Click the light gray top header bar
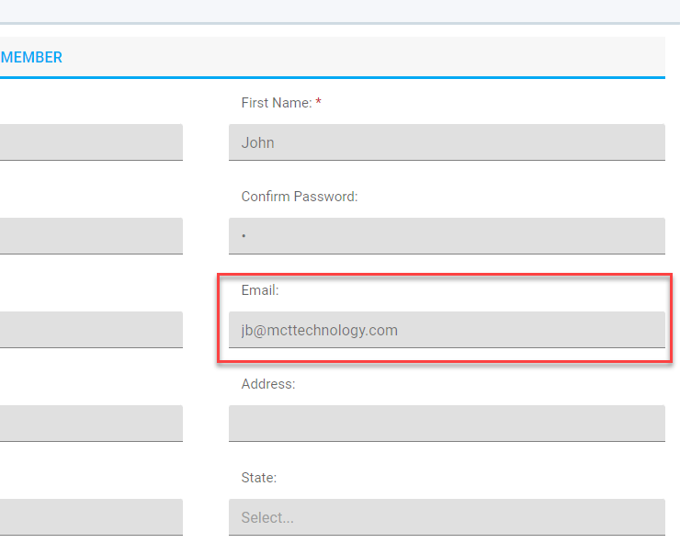Screen dimensions: 680x543 click(x=340, y=11)
